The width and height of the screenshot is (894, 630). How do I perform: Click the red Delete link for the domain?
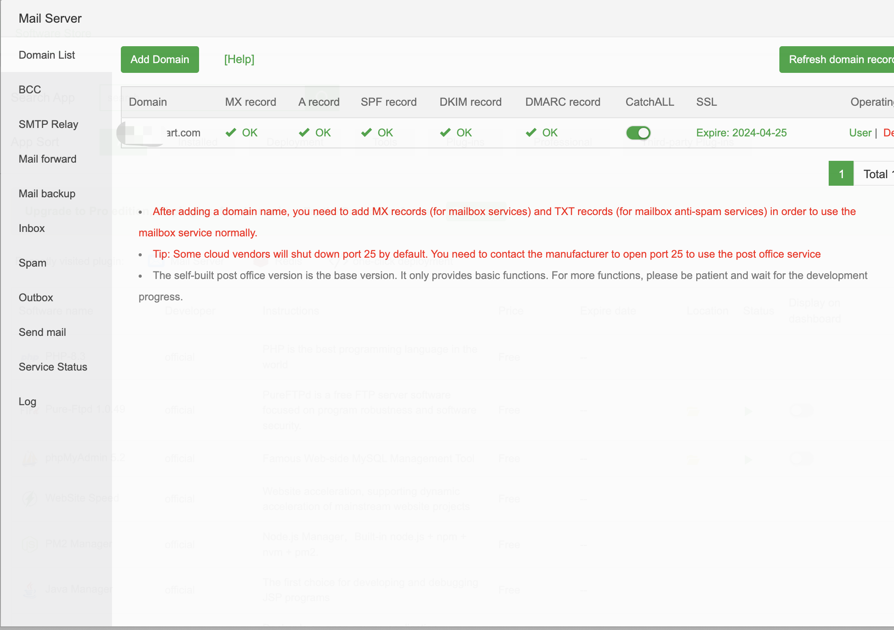888,132
